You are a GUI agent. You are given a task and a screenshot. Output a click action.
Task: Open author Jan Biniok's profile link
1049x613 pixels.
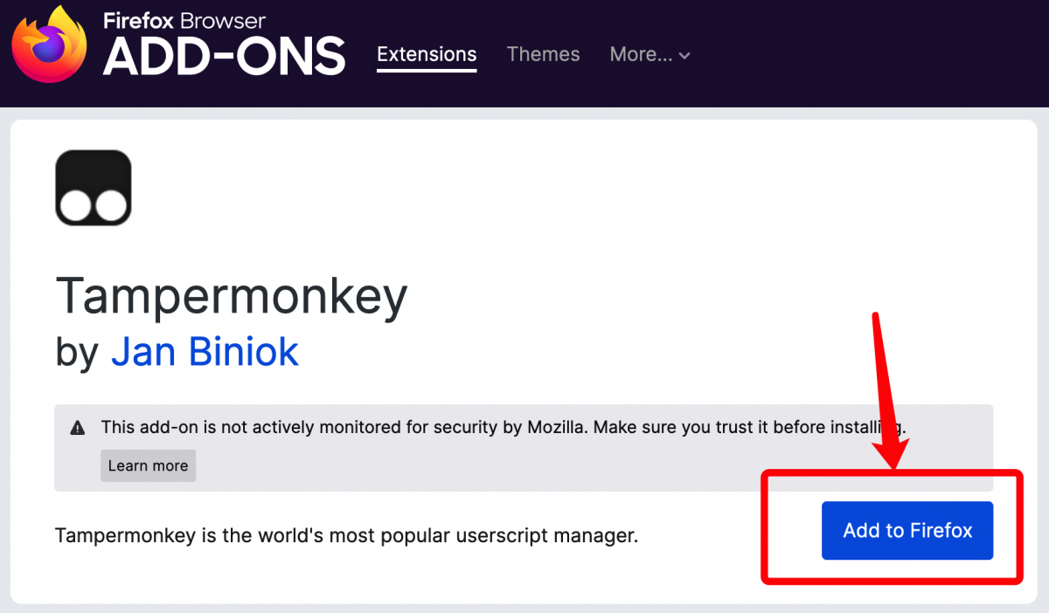pyautogui.click(x=205, y=352)
